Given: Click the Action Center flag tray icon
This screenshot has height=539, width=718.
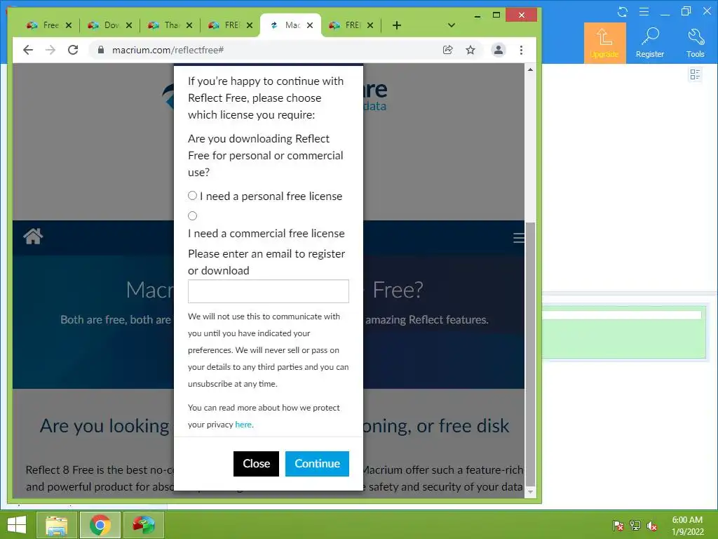Looking at the screenshot, I should click(618, 526).
